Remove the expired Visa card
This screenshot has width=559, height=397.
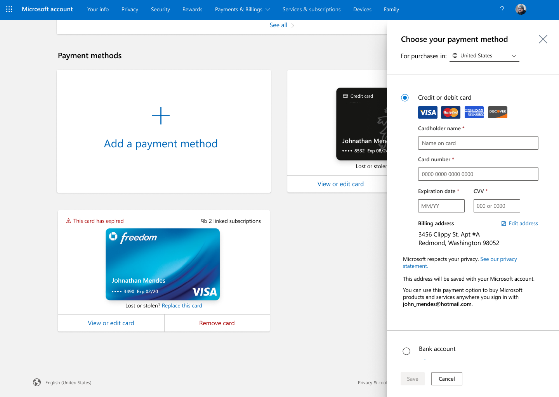[217, 323]
